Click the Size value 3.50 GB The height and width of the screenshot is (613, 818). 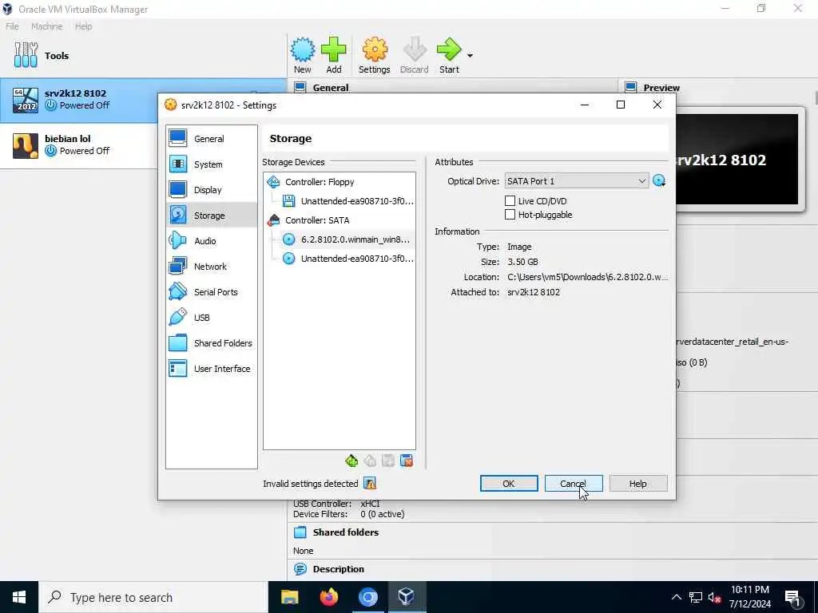(522, 262)
